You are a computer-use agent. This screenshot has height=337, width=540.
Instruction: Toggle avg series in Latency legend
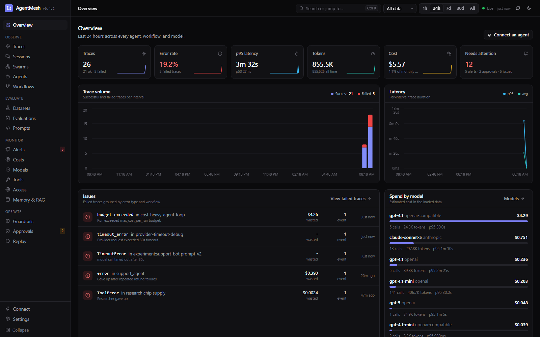523,94
